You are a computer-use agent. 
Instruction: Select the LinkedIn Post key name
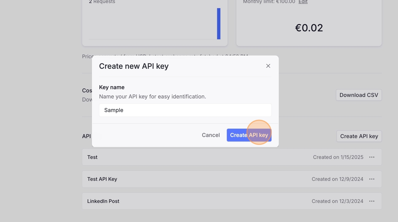pyautogui.click(x=103, y=201)
